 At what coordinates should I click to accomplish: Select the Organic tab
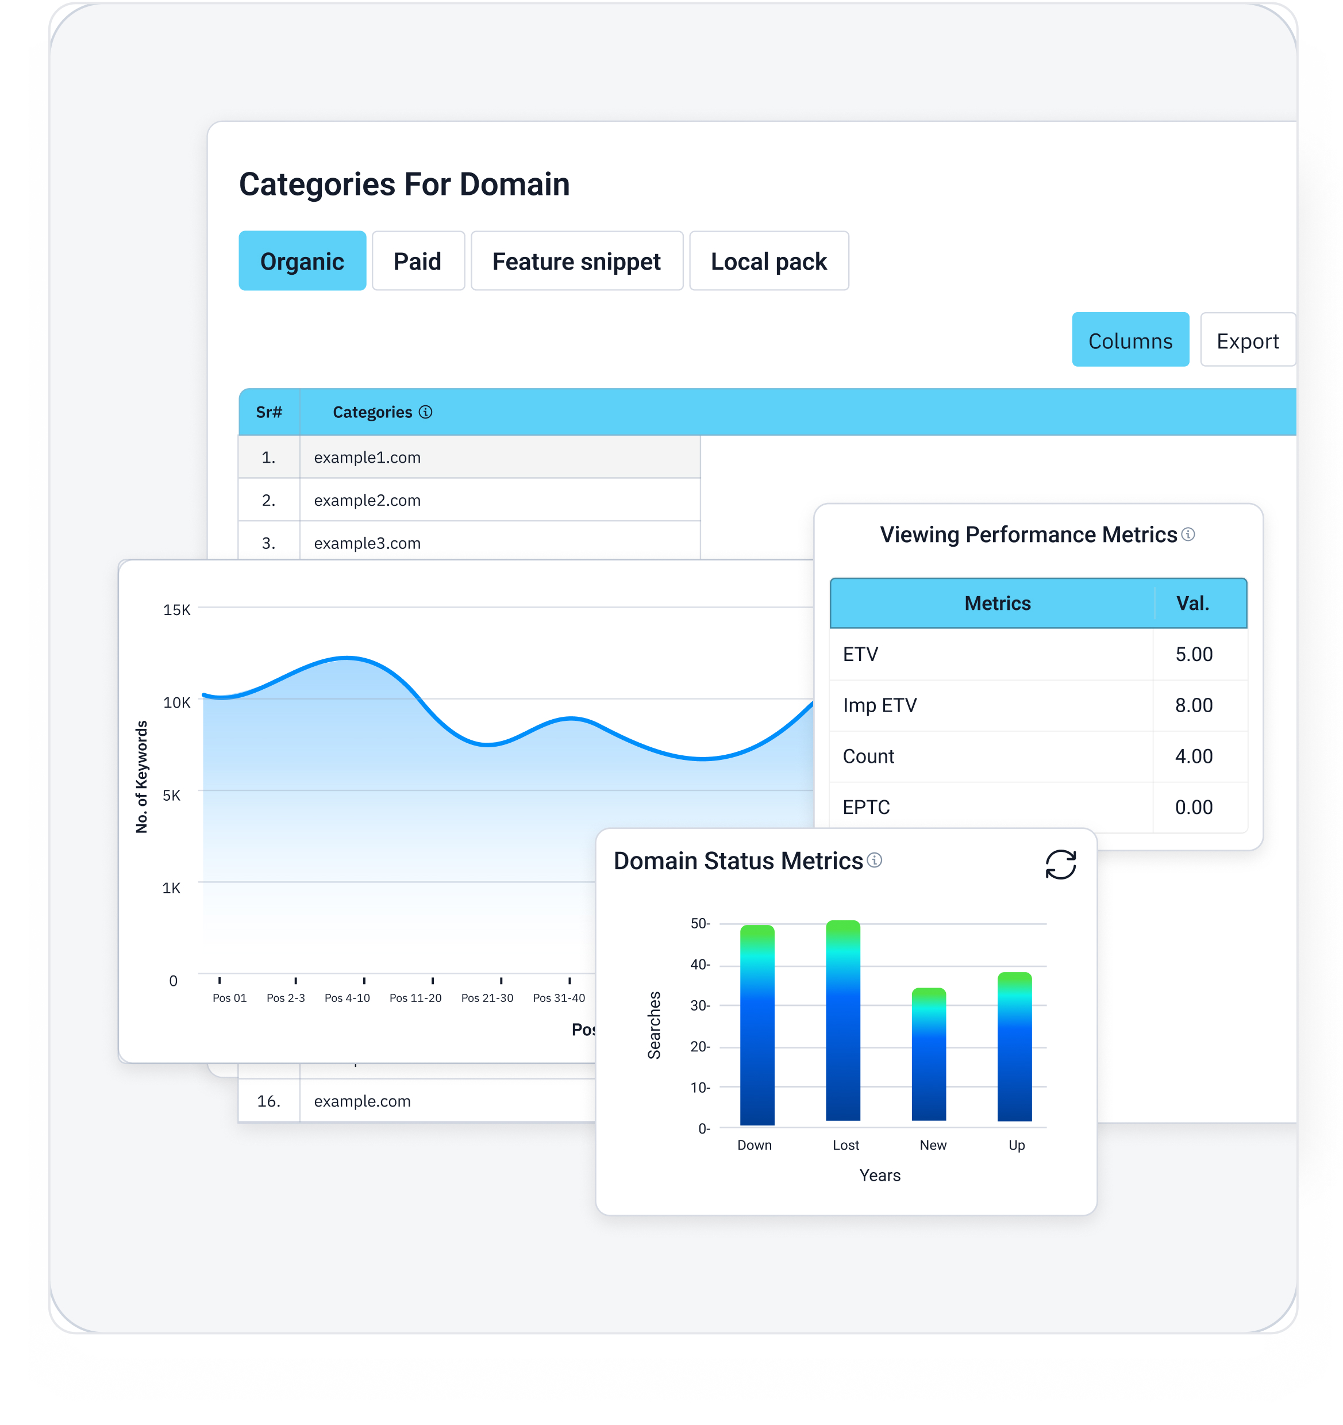coord(302,261)
